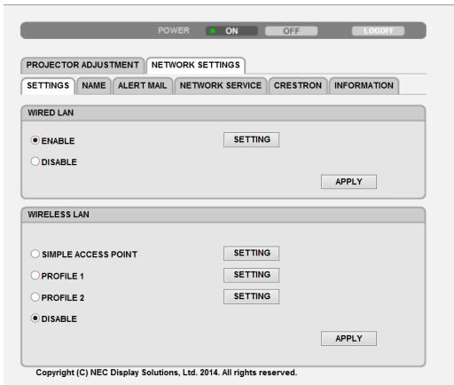Viewport: 454px width, 385px height.
Task: Select the PROFILE 1 radio button
Action: point(35,276)
